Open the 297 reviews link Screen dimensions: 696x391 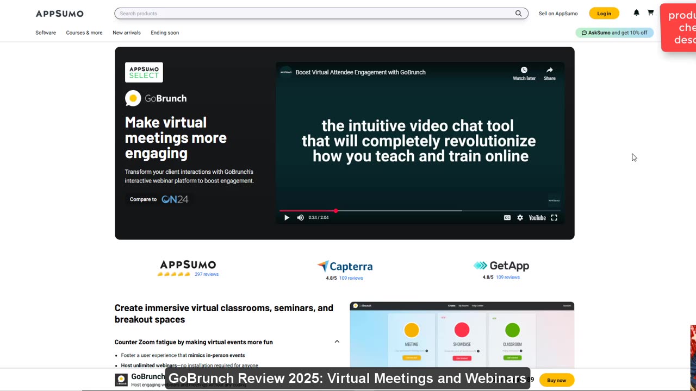[207, 274]
